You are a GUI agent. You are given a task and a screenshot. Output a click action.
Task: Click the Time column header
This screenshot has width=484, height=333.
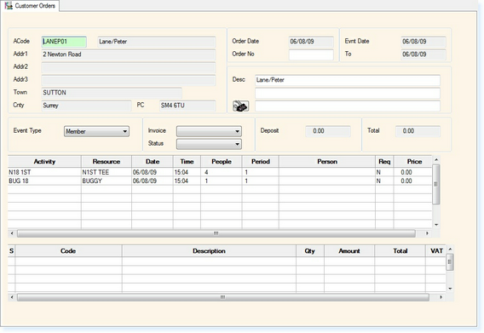click(x=187, y=162)
